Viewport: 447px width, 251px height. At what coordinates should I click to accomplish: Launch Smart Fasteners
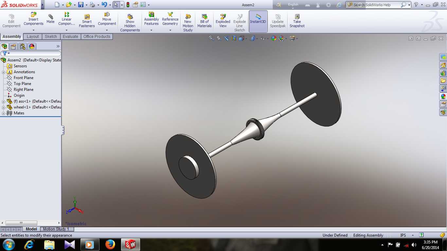87,21
